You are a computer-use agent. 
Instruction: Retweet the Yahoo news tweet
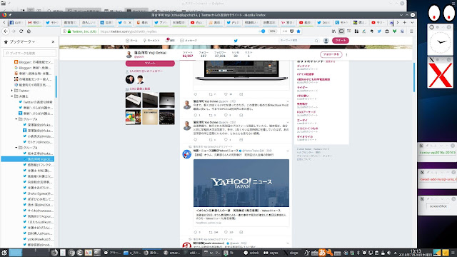[211, 232]
